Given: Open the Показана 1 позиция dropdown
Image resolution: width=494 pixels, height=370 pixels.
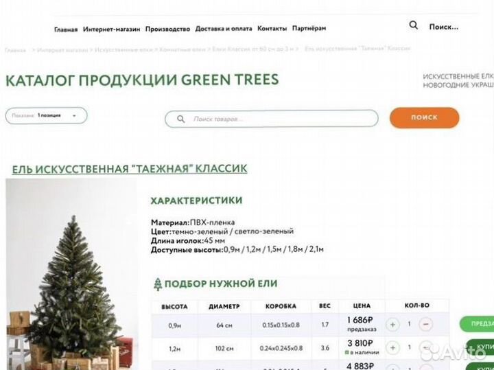Looking at the screenshot, I should coord(47,115).
